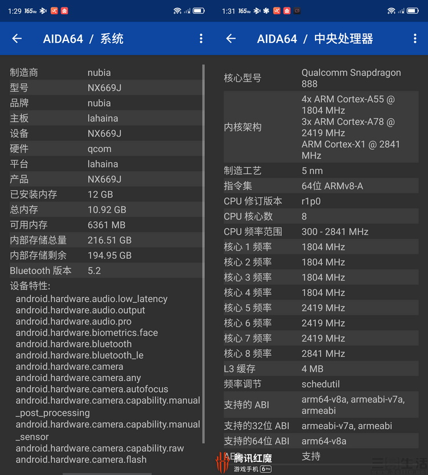Tap red home notification icon, left status bar

coord(64,11)
